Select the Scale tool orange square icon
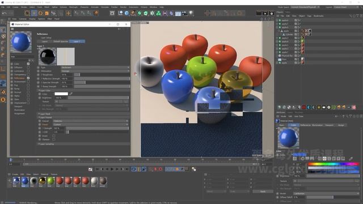This screenshot has width=363, height=204. click(x=47, y=13)
